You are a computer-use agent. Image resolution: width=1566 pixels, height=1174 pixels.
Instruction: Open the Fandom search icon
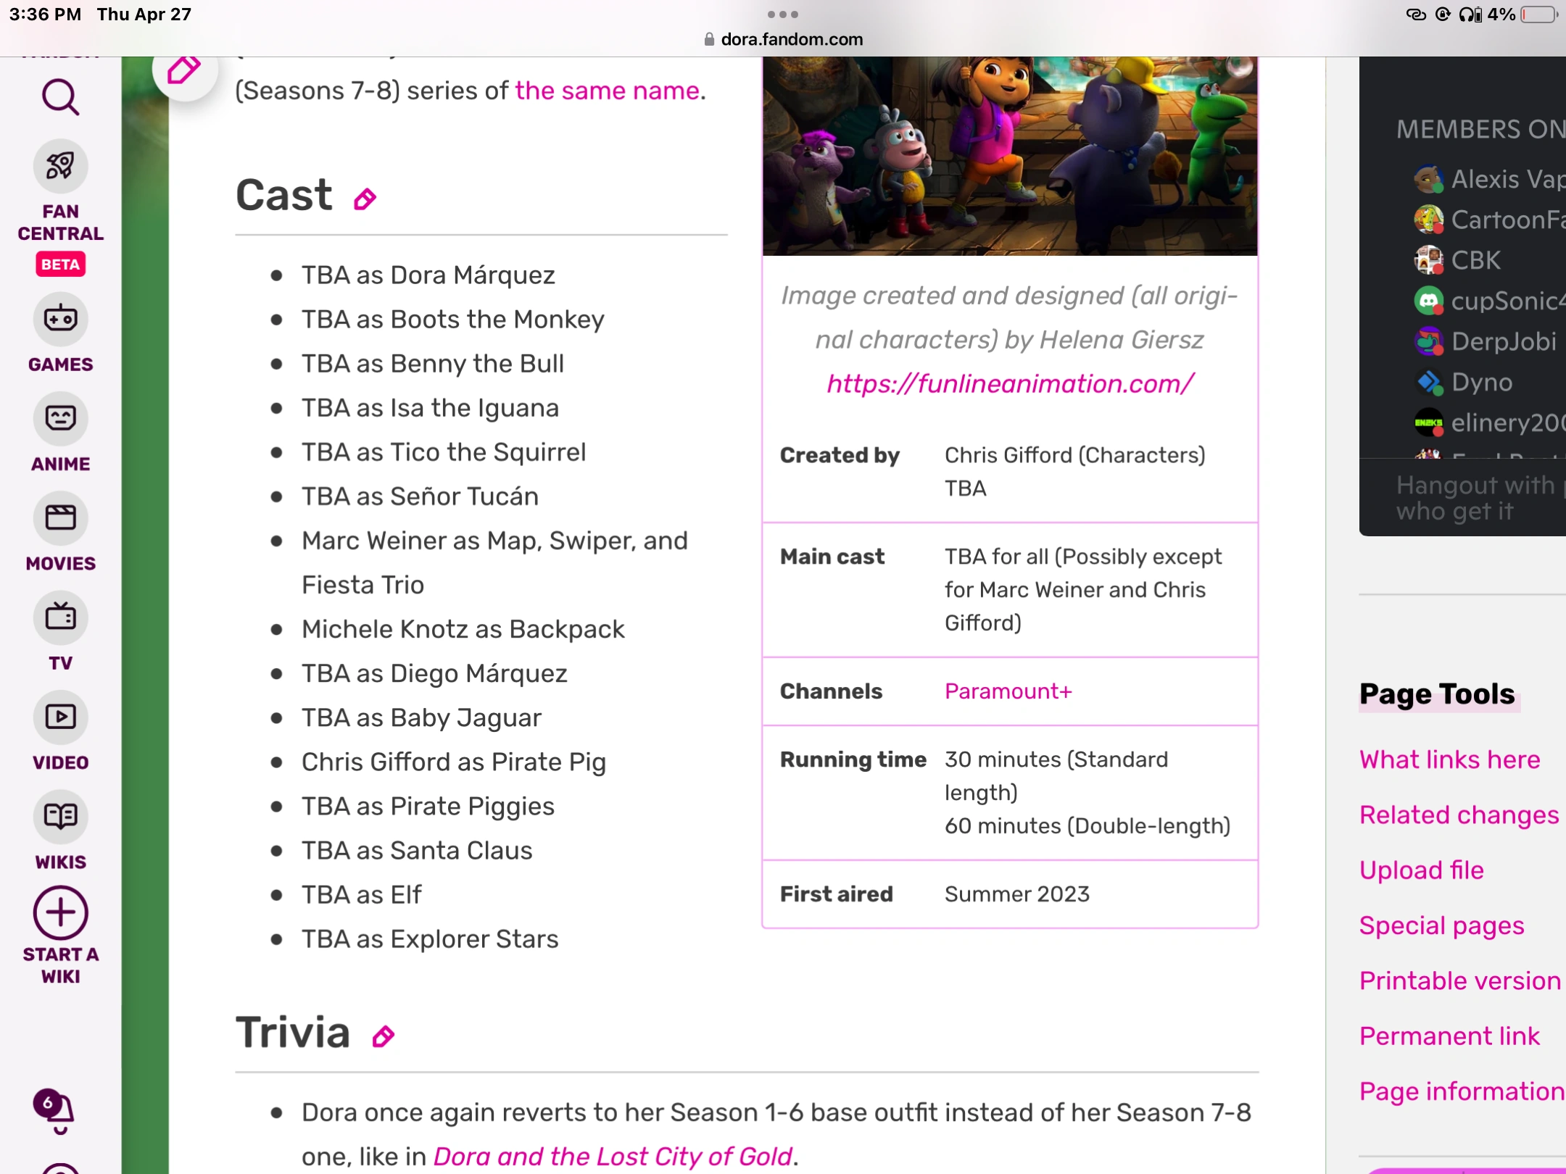coord(61,96)
